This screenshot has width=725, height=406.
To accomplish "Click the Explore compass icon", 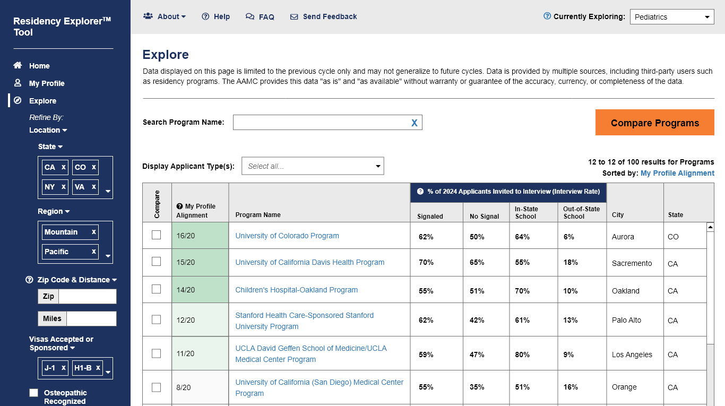I will pos(18,100).
